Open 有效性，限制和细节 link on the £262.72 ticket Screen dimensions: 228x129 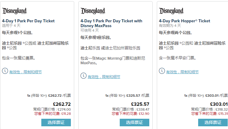coord(25,72)
